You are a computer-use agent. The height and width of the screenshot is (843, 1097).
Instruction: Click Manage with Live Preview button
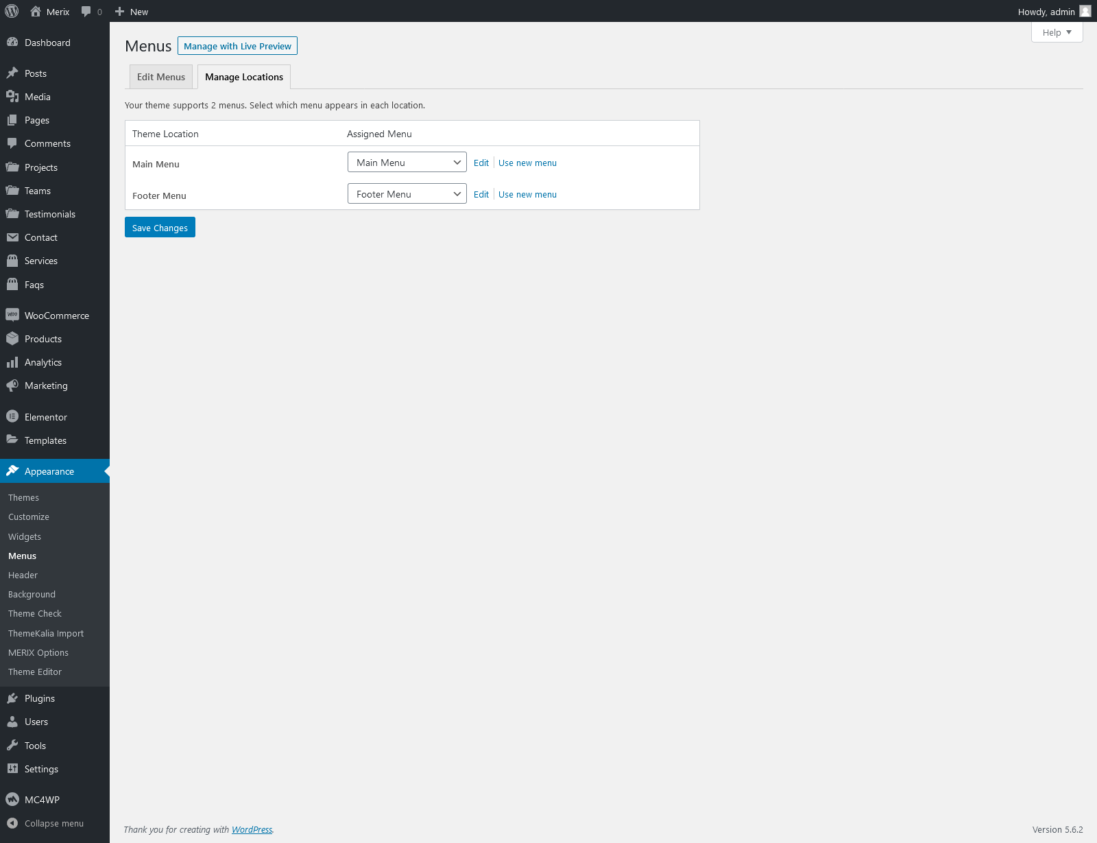click(x=237, y=46)
